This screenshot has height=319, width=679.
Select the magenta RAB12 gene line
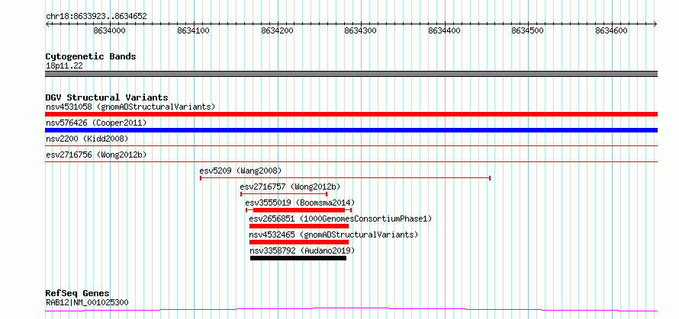(x=351, y=309)
